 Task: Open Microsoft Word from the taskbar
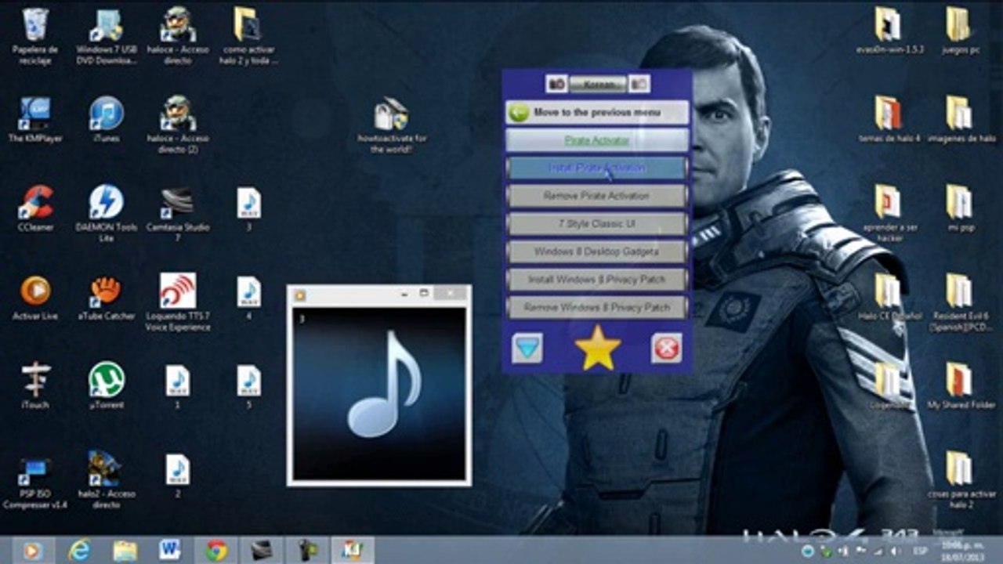pyautogui.click(x=170, y=551)
